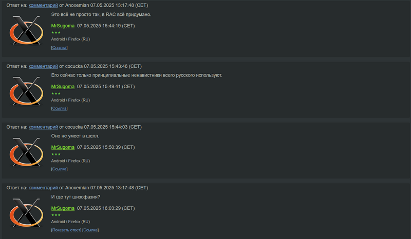Click "Ссылка" under the "ненавистники" comment

[60, 109]
